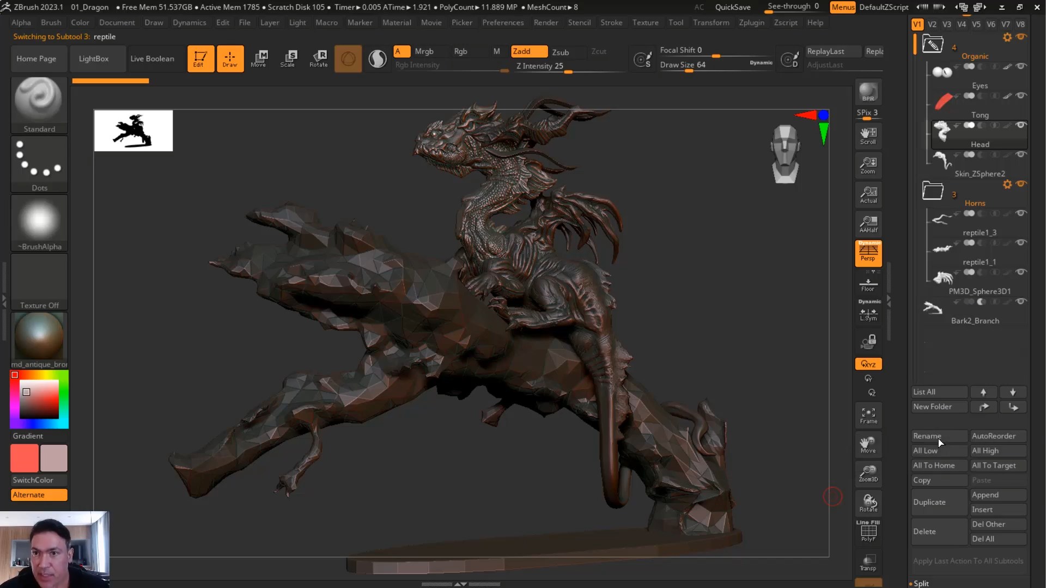Click the AAHalf zoom icon

(x=868, y=223)
